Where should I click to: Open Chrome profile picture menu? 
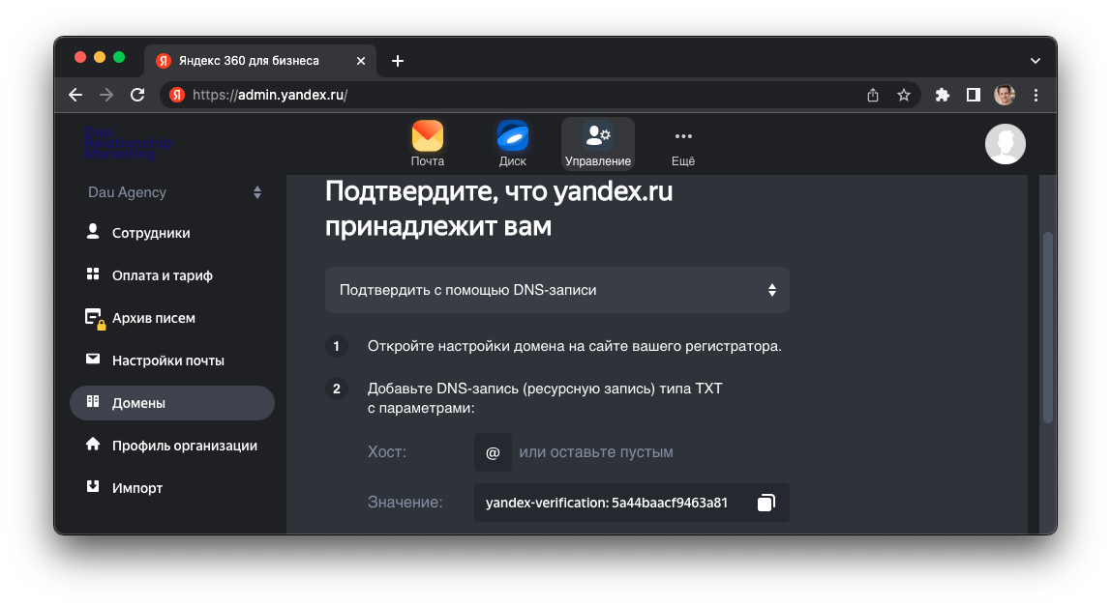(x=1005, y=95)
